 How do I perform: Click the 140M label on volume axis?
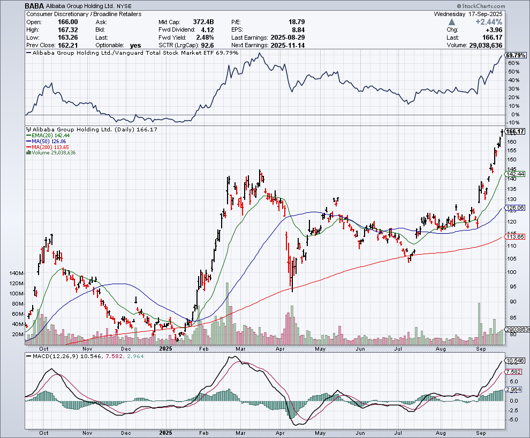[x=17, y=273]
